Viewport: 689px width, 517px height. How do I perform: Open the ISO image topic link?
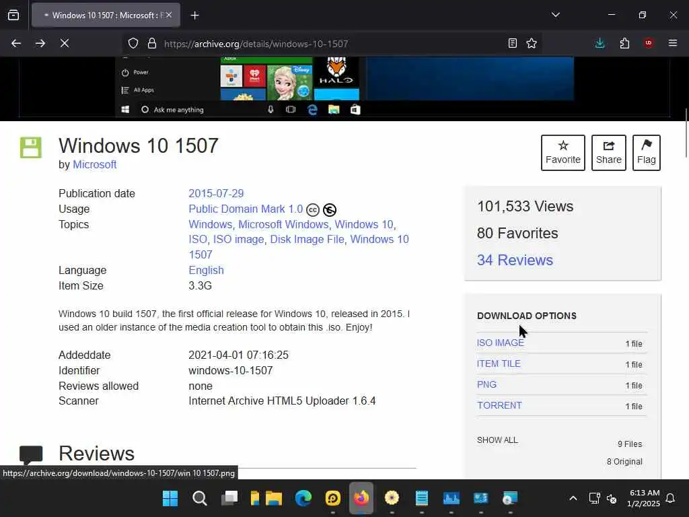(239, 239)
